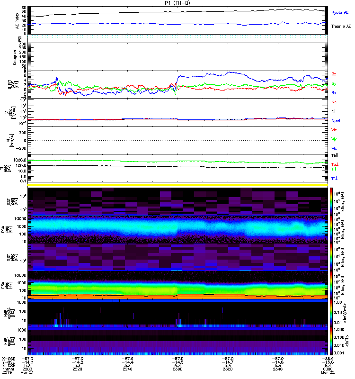This screenshot has width=355, height=379.
Task: Click the 2320 time tick label
Action: pyautogui.click(x=228, y=369)
